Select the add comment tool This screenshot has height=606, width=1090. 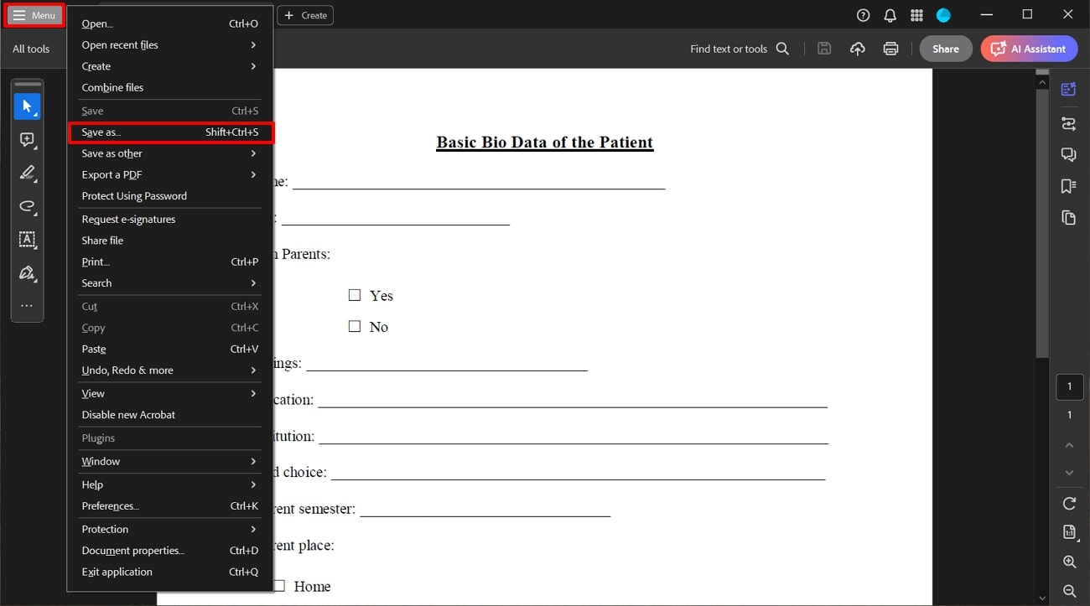(27, 140)
